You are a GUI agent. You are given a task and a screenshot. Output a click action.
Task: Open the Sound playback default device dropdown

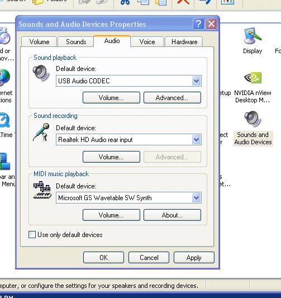(x=197, y=81)
